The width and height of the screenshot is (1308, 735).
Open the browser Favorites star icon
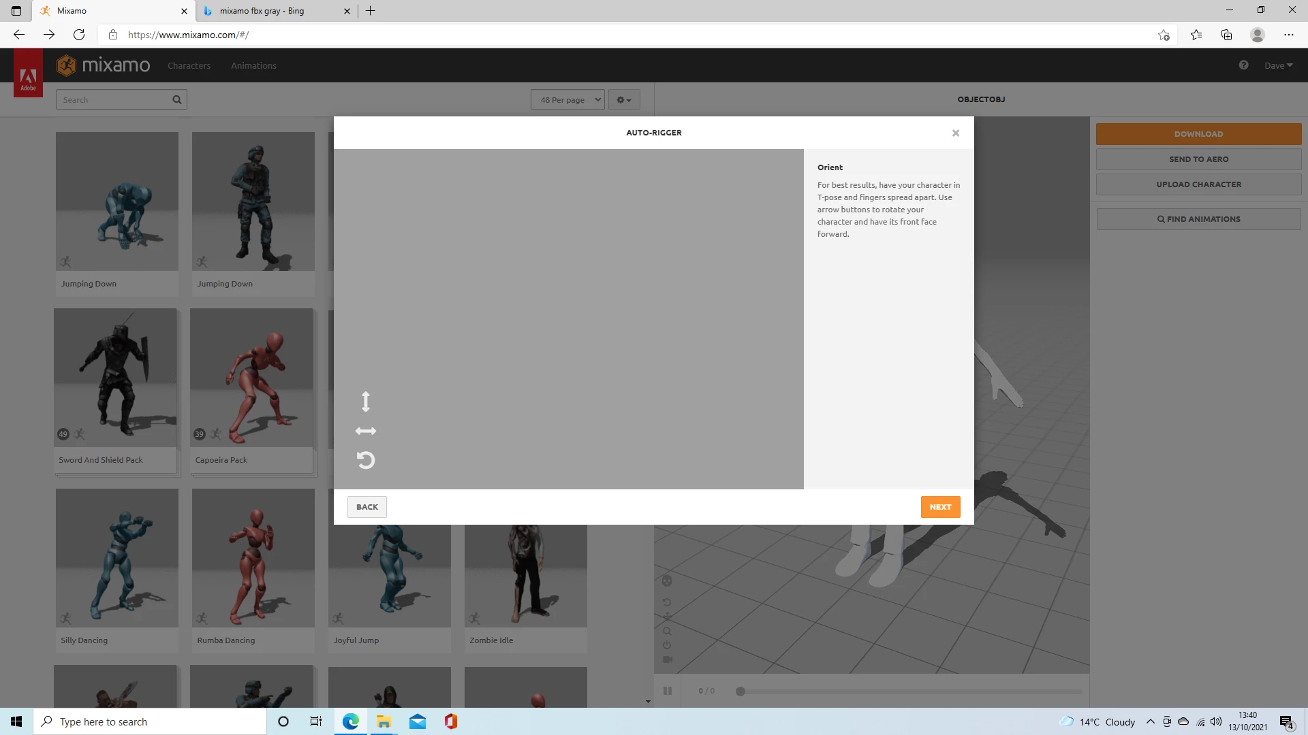(x=1196, y=35)
